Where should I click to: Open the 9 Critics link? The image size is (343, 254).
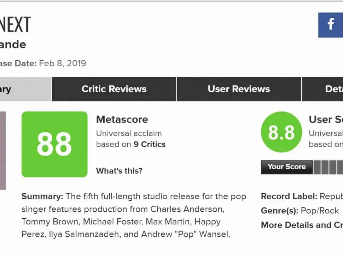[x=149, y=144]
